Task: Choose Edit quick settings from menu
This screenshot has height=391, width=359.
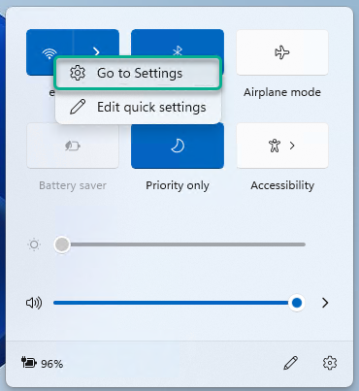Action: tap(138, 107)
